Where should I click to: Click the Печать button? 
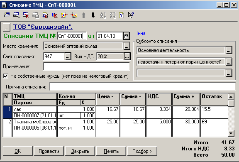[x=111, y=151]
